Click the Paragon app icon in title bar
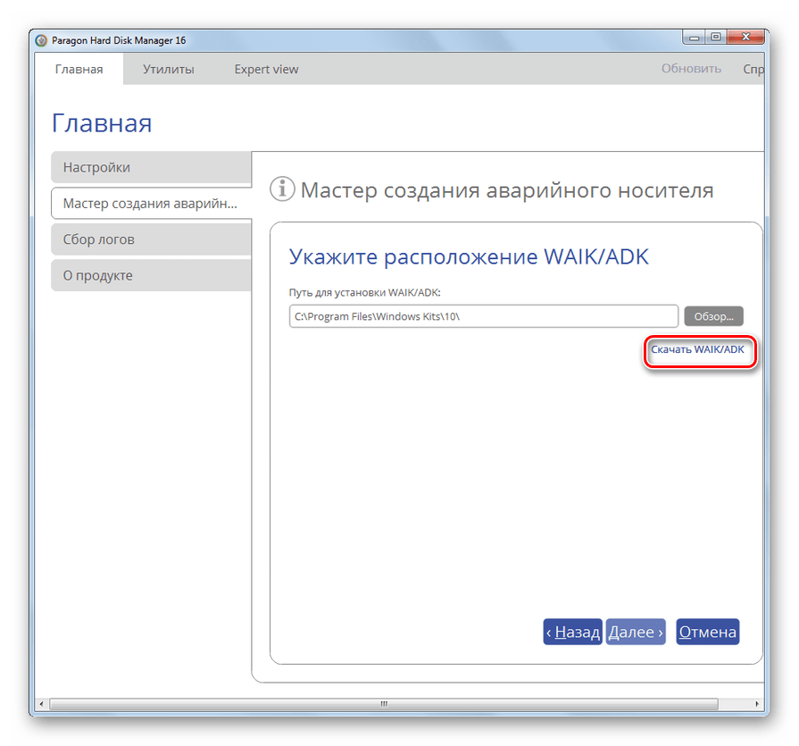 coord(41,40)
